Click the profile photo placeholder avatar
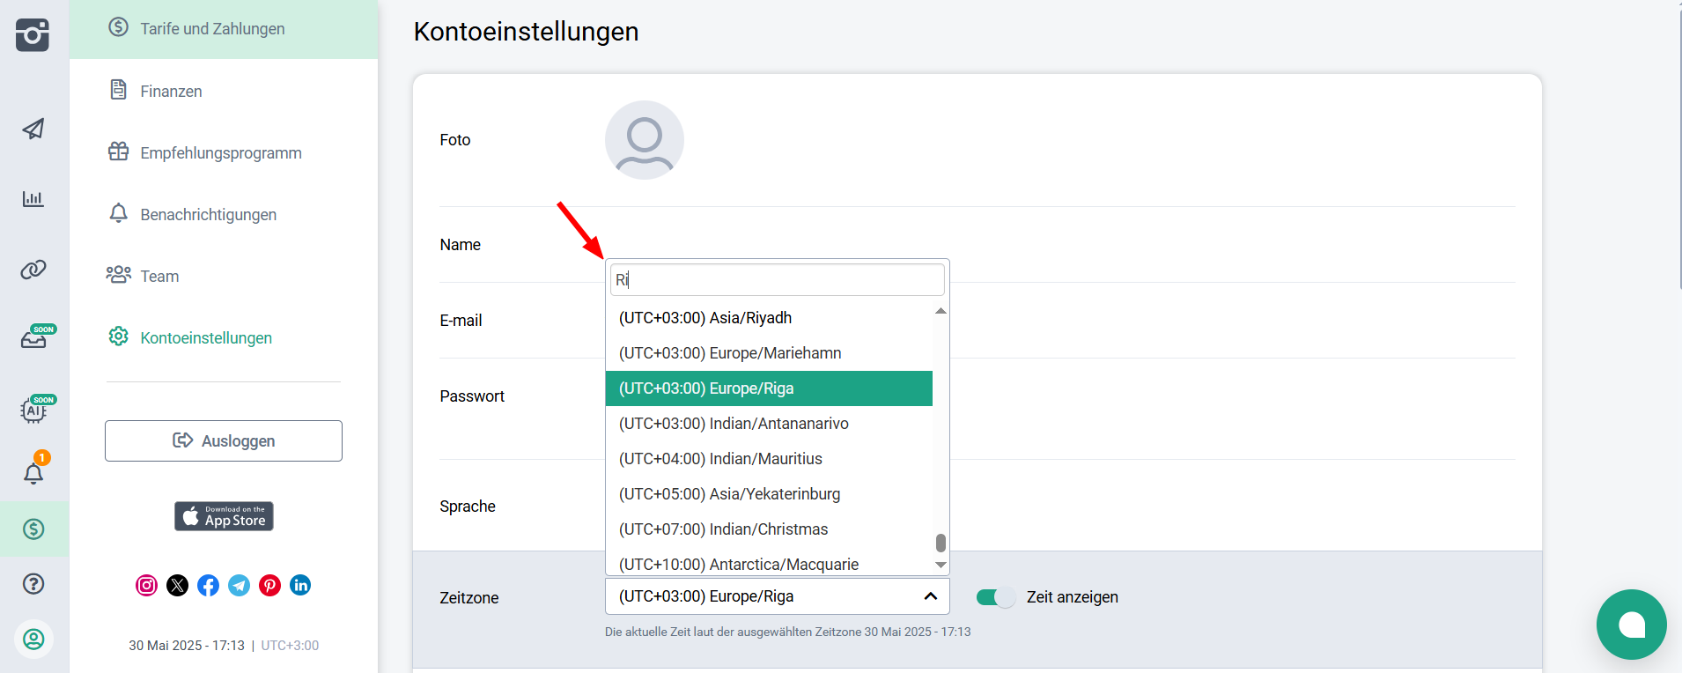The width and height of the screenshot is (1682, 673). [x=645, y=140]
